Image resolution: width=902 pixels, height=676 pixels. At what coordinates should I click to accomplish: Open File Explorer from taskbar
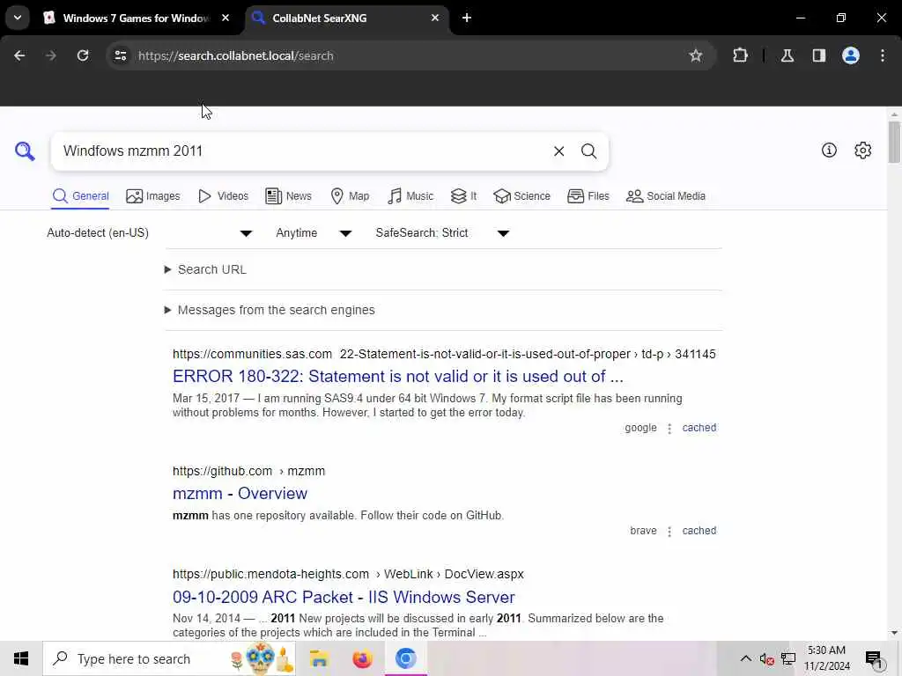(x=318, y=658)
